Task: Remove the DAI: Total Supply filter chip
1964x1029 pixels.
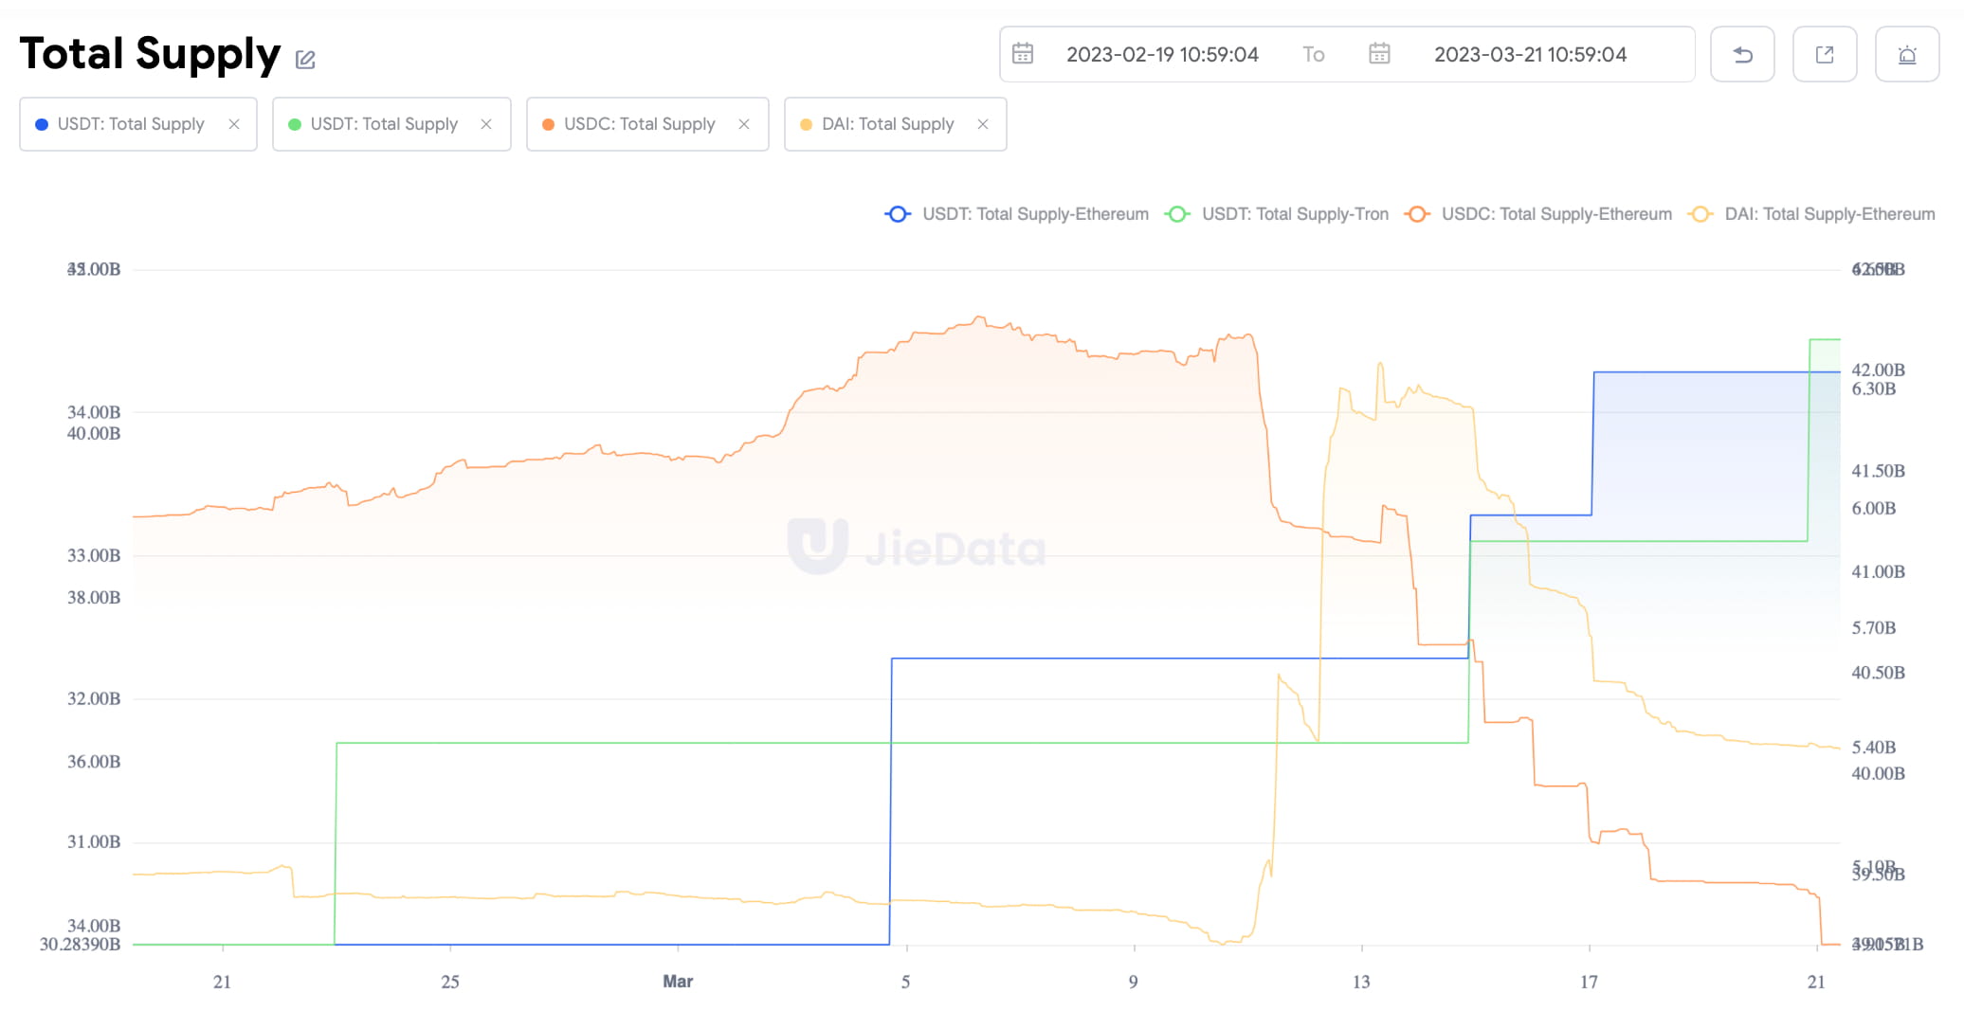Action: 983,123
